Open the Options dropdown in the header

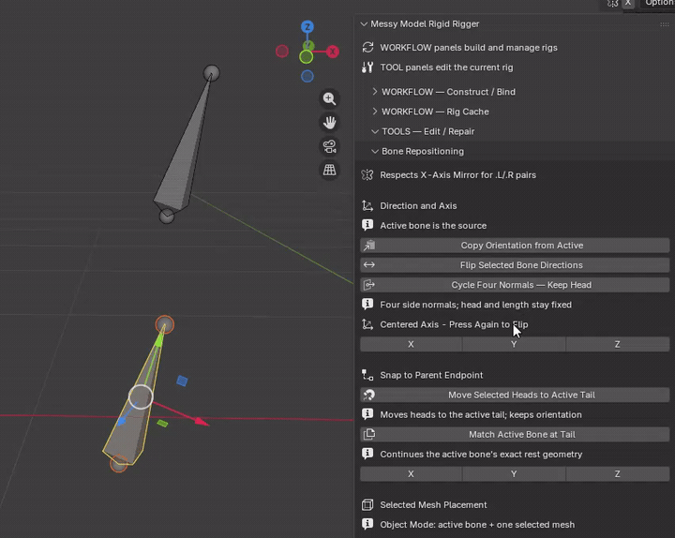(x=659, y=4)
